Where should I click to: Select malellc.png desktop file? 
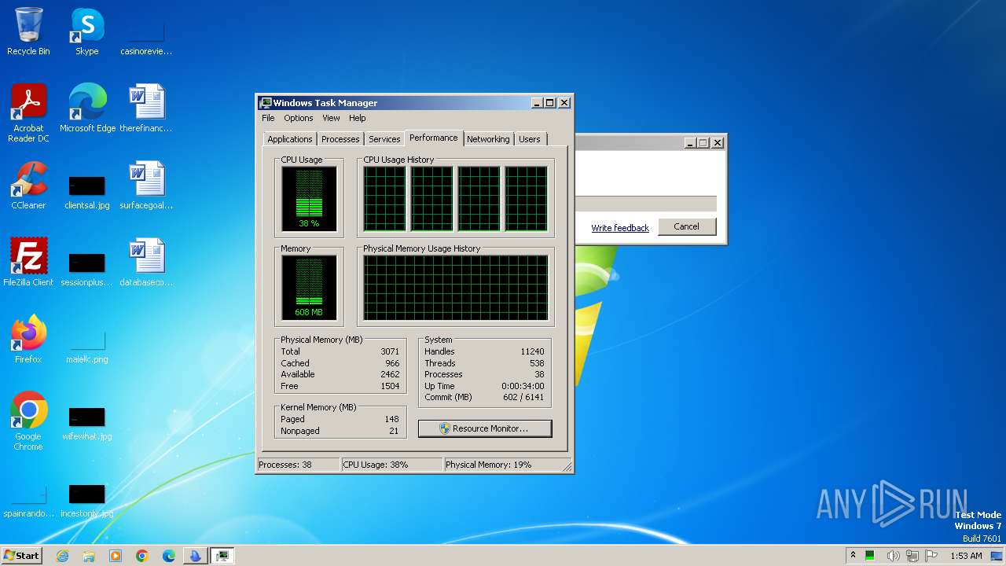86,347
